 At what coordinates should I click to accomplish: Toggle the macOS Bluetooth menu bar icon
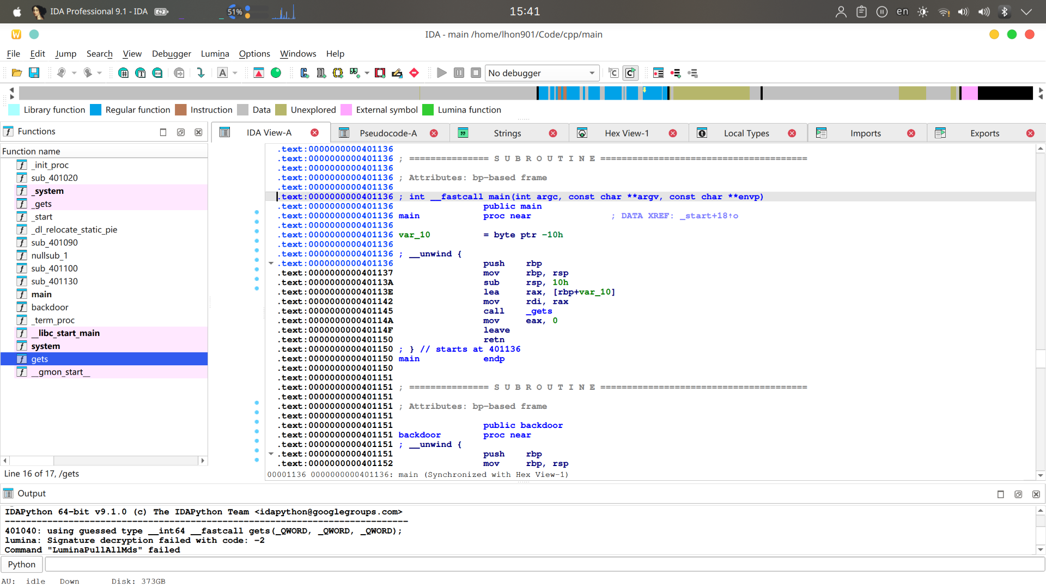click(1004, 11)
